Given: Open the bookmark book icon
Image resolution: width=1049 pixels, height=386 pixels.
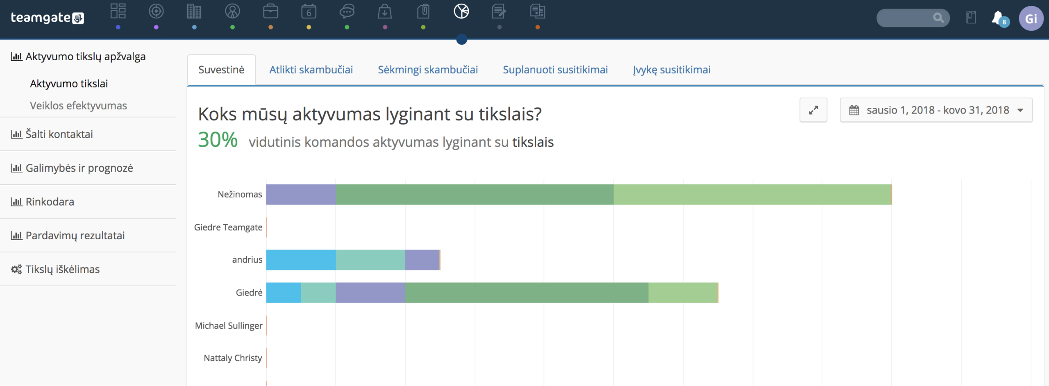Looking at the screenshot, I should pos(971,18).
